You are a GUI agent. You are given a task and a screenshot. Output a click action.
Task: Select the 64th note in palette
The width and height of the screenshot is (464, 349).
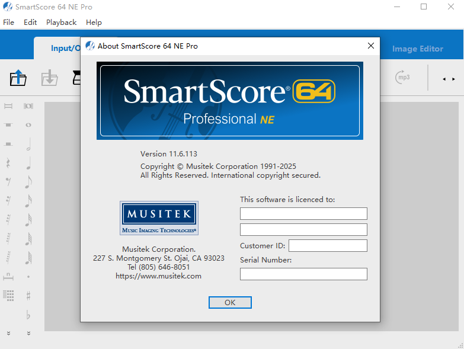(x=28, y=239)
